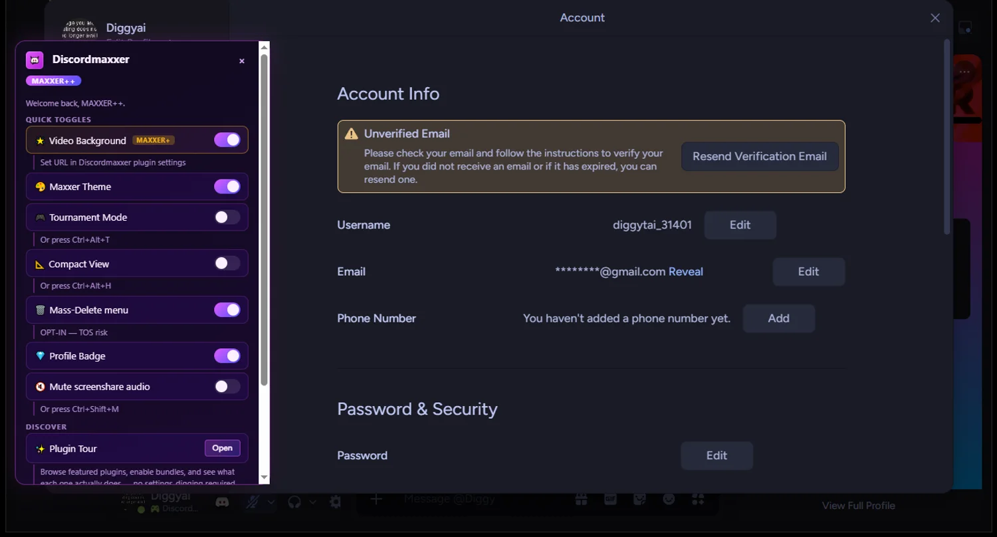Click the plus attach button in message bar
Screen dimensions: 997x537
(376, 499)
